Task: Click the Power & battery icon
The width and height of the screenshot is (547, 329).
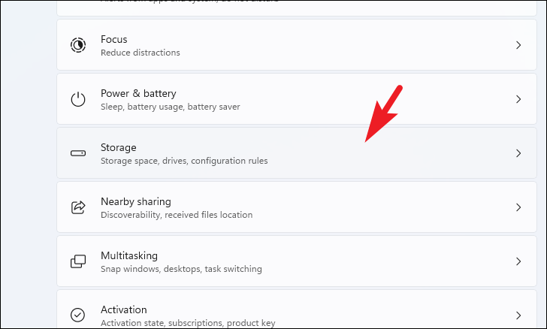Action: coord(78,99)
